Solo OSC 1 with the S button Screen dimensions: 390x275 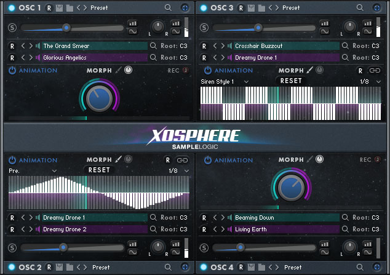point(12,28)
